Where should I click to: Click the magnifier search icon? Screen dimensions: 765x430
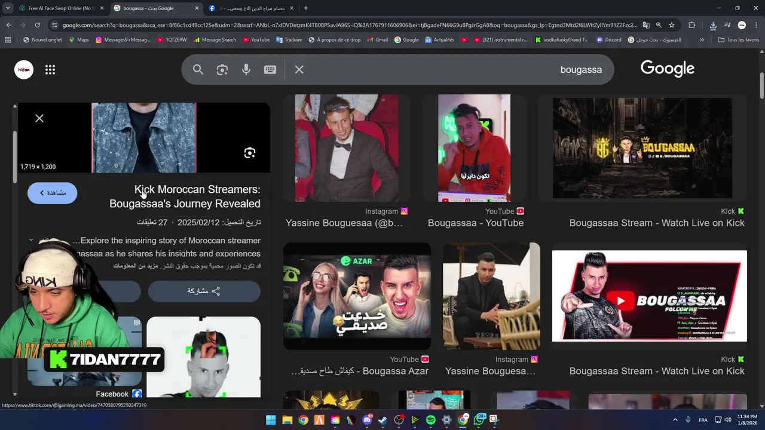click(x=198, y=70)
